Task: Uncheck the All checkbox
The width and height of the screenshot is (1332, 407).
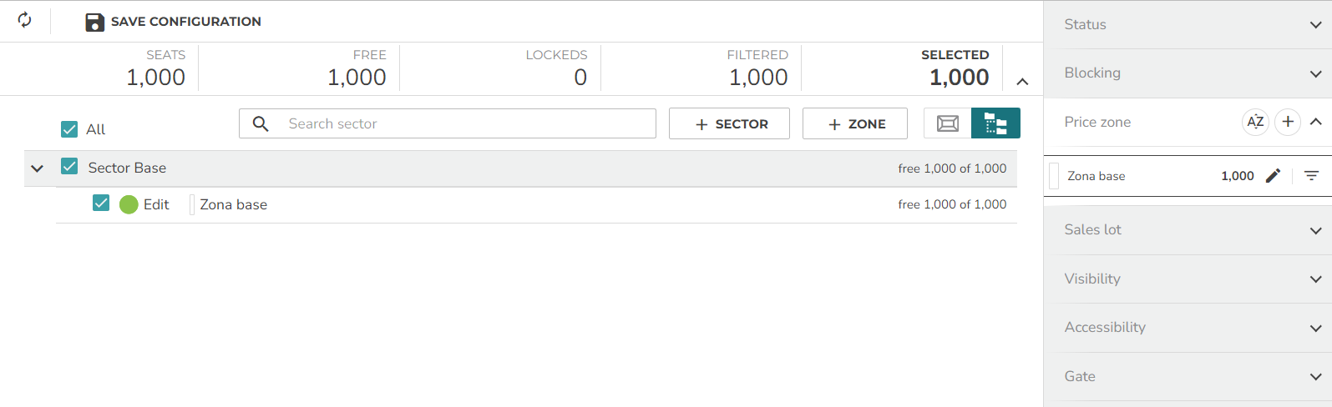Action: 69,129
